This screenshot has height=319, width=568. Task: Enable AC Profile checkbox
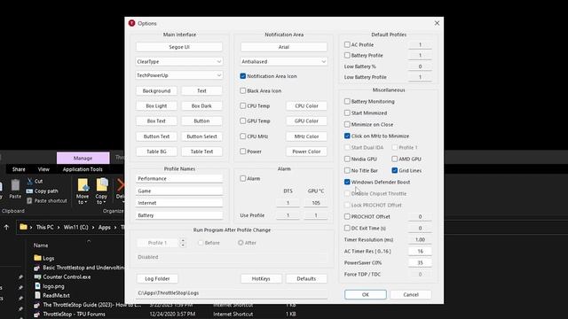[x=347, y=44]
